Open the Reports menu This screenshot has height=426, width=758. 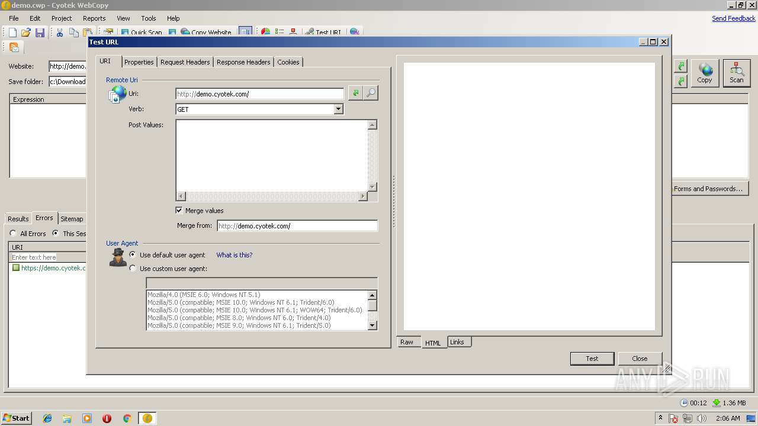click(x=94, y=18)
